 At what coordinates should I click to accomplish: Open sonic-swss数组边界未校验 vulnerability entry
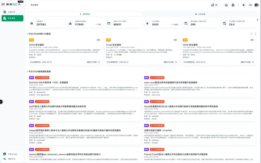tap(171, 82)
